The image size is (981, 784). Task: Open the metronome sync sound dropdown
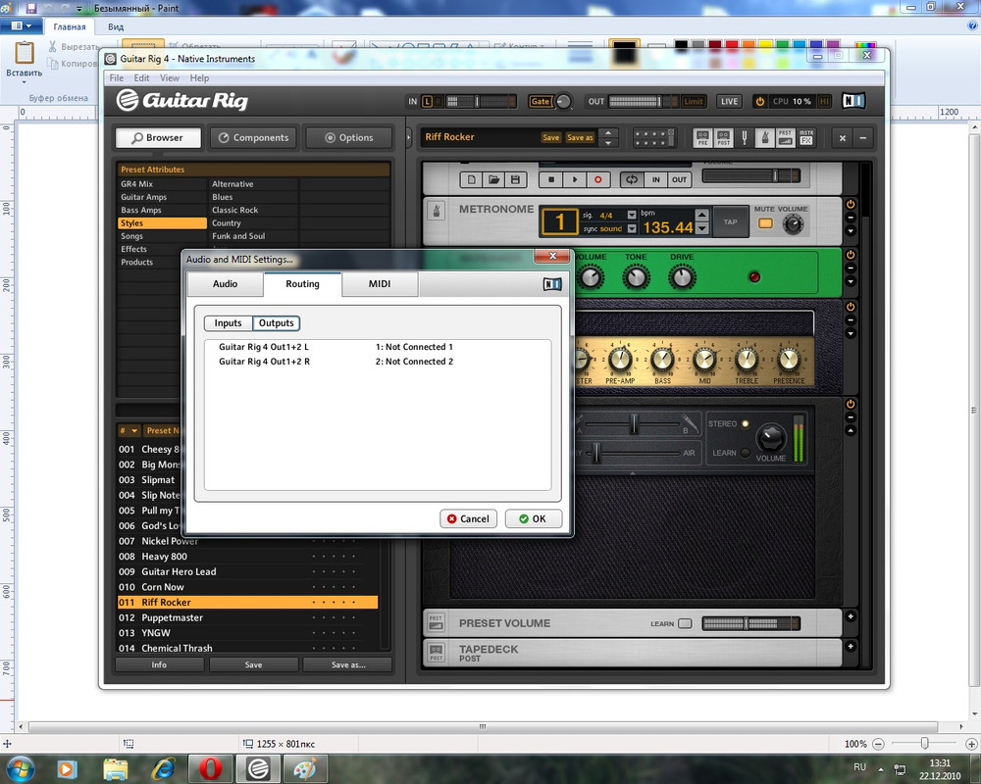[631, 228]
